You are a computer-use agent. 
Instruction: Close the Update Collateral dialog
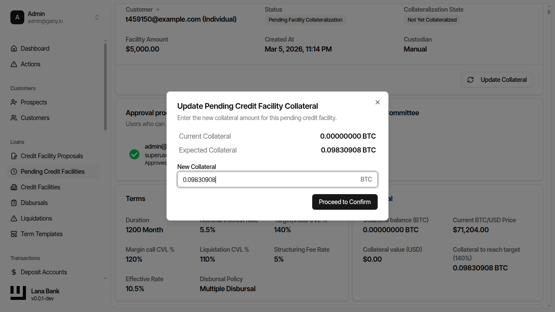click(377, 102)
